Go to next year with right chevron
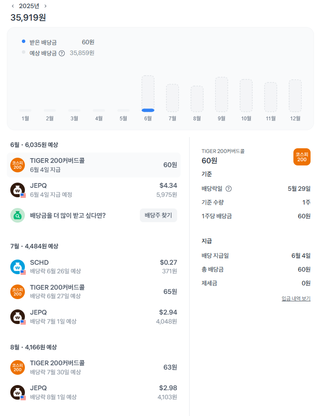Viewport: 323px width, 416px height. pos(45,6)
